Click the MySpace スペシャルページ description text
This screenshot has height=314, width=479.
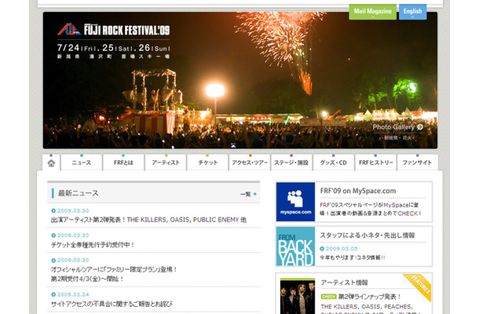click(x=371, y=209)
